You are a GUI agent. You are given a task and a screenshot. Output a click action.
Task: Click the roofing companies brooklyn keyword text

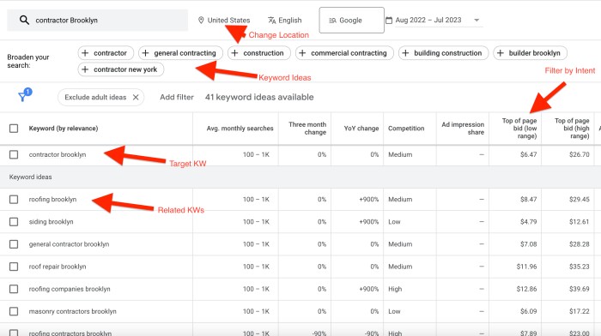point(70,289)
